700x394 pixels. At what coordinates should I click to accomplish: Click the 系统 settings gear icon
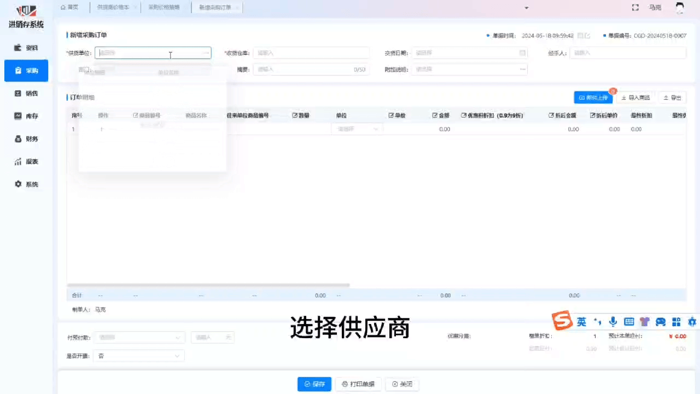pyautogui.click(x=18, y=184)
